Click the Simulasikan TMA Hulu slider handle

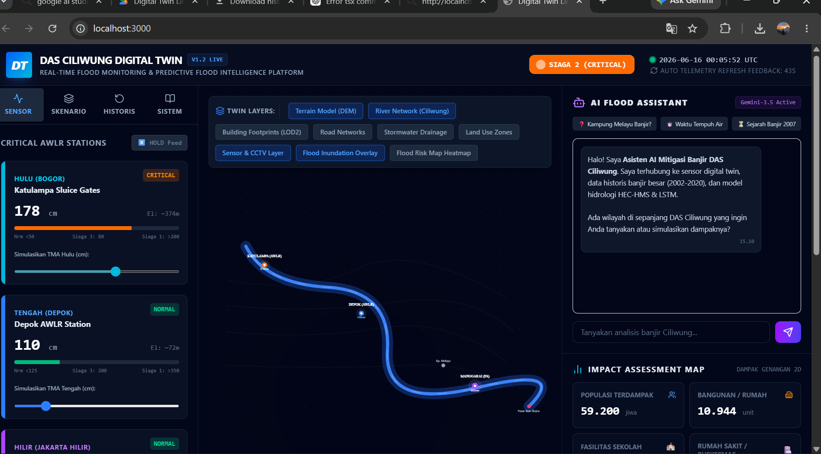point(116,272)
